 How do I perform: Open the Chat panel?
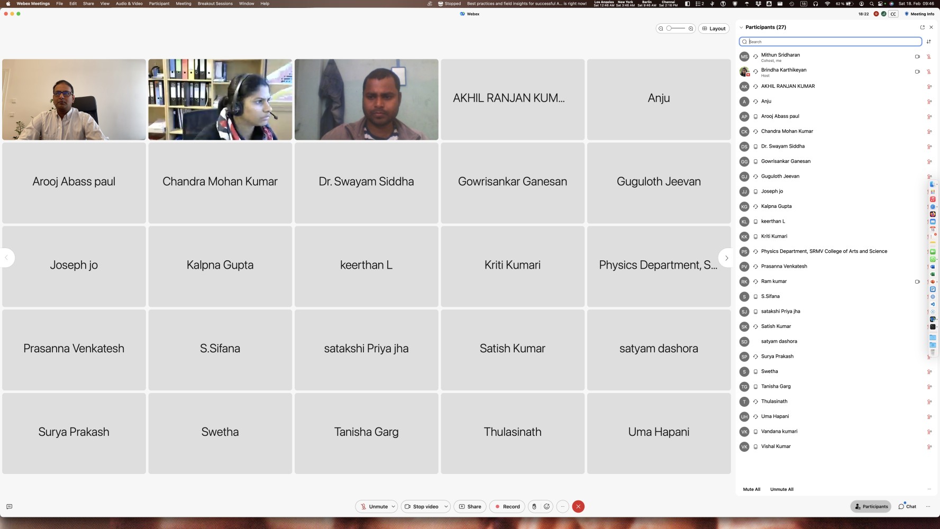(907, 507)
